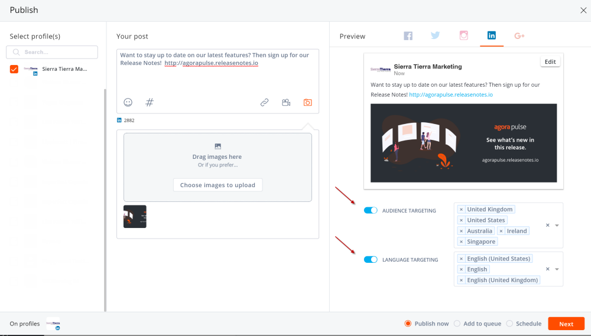Remove English (United States) language tag

point(461,259)
